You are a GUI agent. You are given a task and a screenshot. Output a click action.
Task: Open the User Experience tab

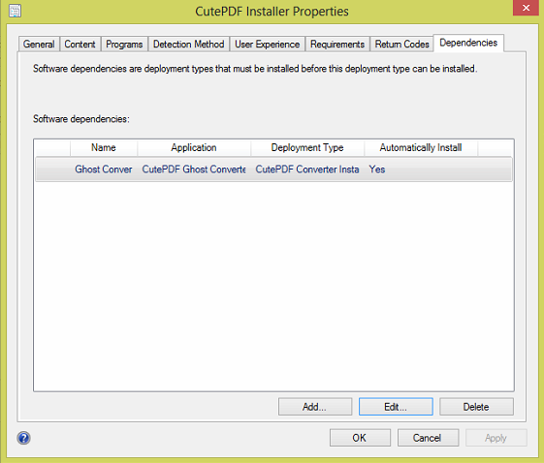pyautogui.click(x=267, y=44)
